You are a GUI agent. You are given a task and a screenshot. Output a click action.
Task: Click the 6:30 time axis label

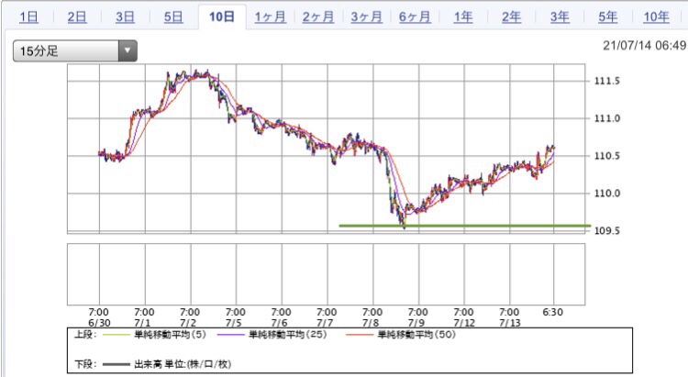pos(552,312)
